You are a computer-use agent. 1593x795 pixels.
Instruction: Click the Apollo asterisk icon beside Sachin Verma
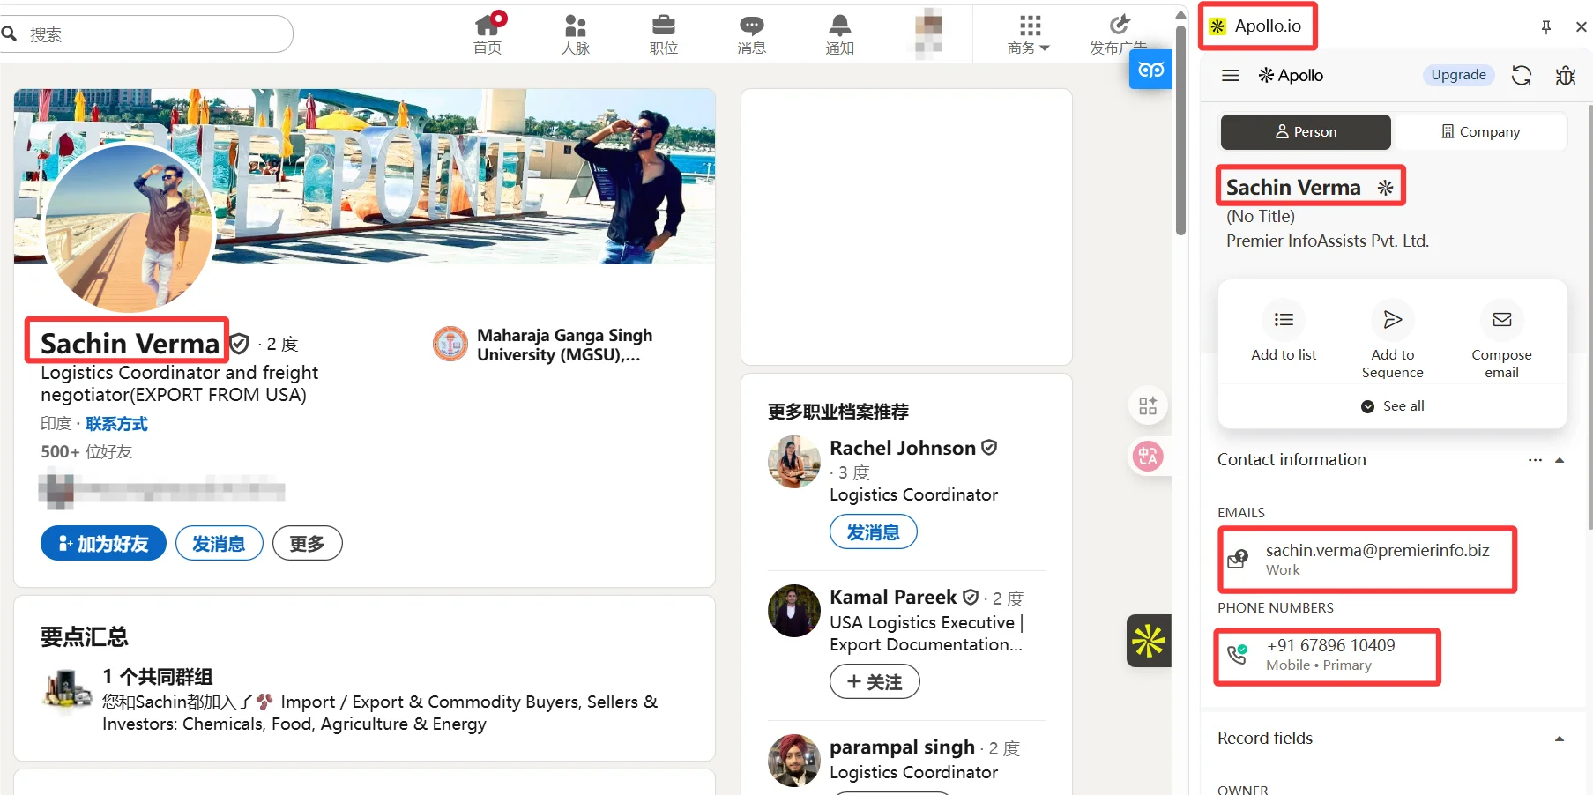[1385, 188]
